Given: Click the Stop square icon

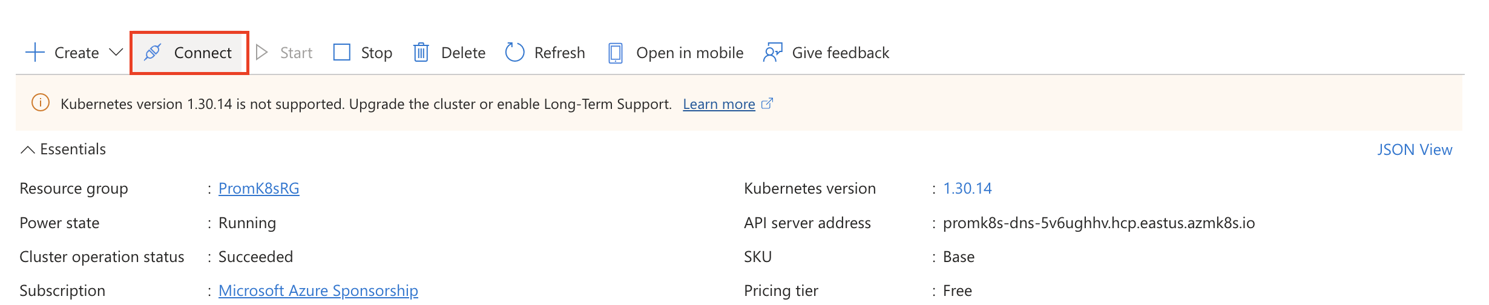Looking at the screenshot, I should (342, 53).
